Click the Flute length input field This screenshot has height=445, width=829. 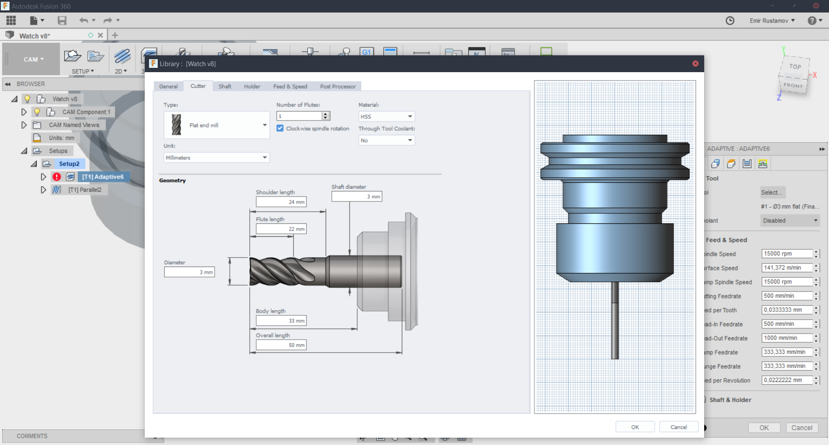click(x=281, y=229)
